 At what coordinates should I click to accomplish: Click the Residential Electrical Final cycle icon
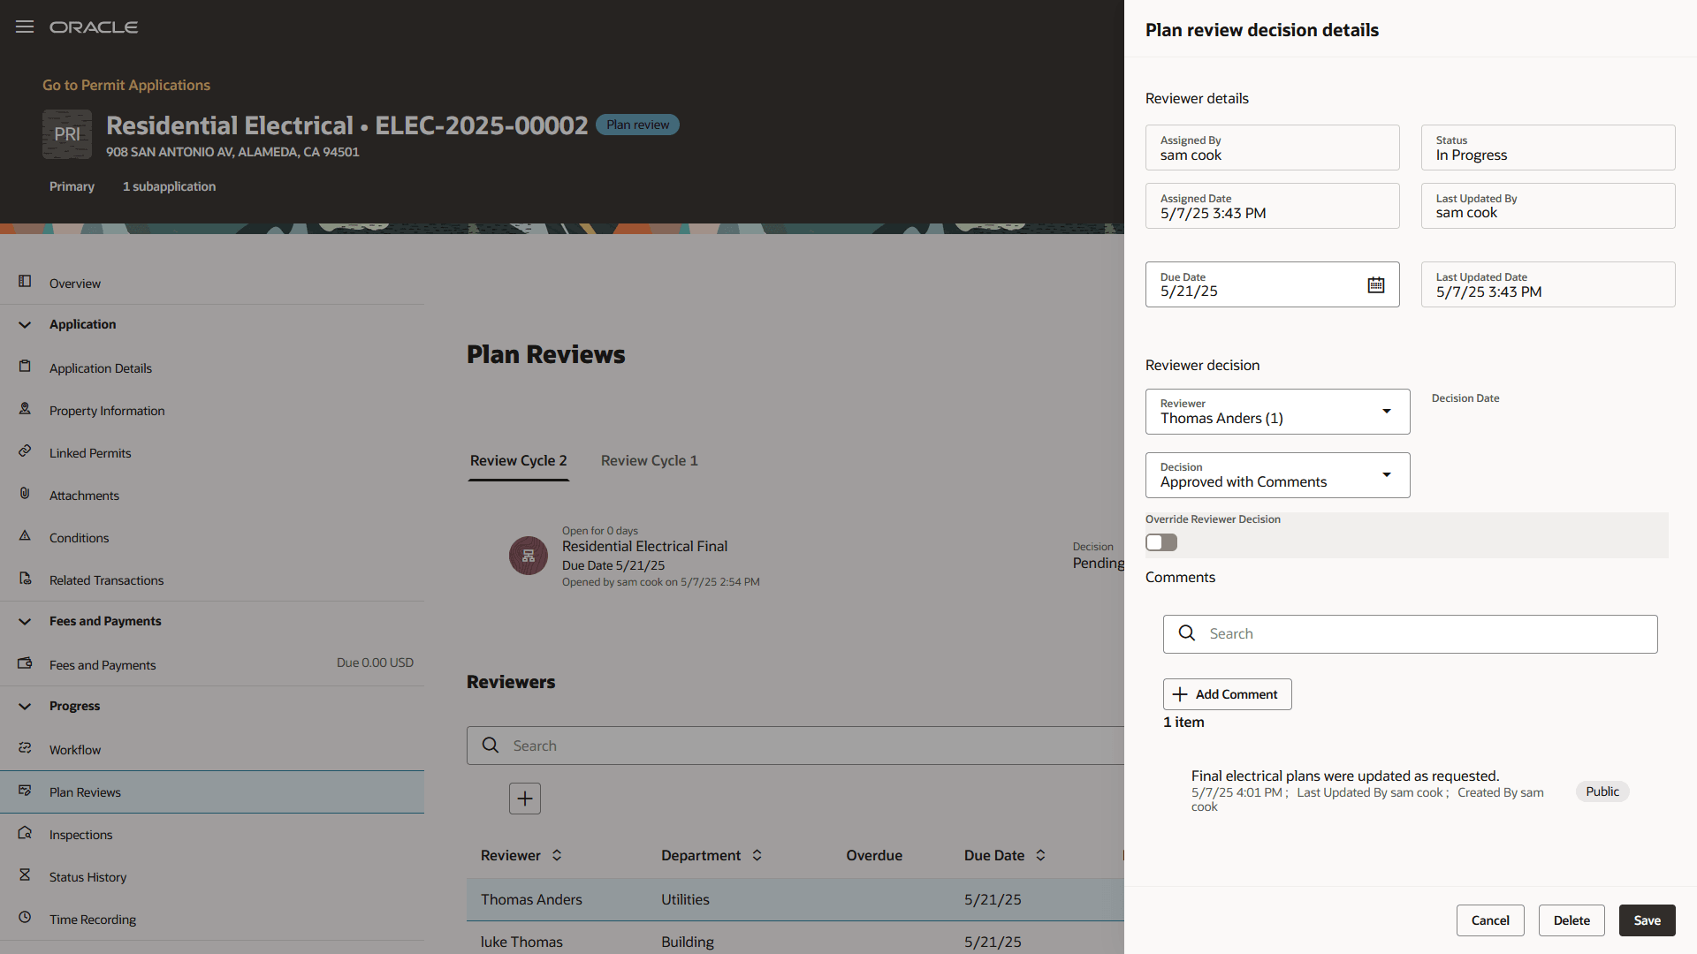pos(529,556)
